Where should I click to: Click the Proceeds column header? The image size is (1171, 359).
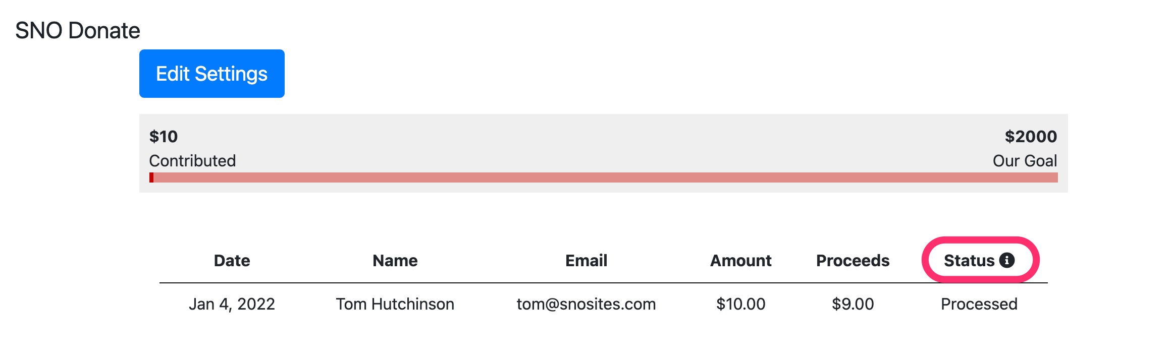click(x=853, y=261)
